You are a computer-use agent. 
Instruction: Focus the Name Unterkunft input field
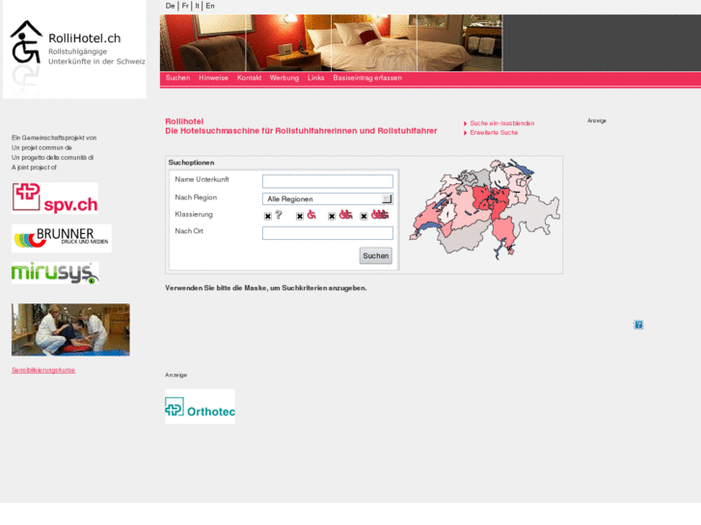[328, 181]
